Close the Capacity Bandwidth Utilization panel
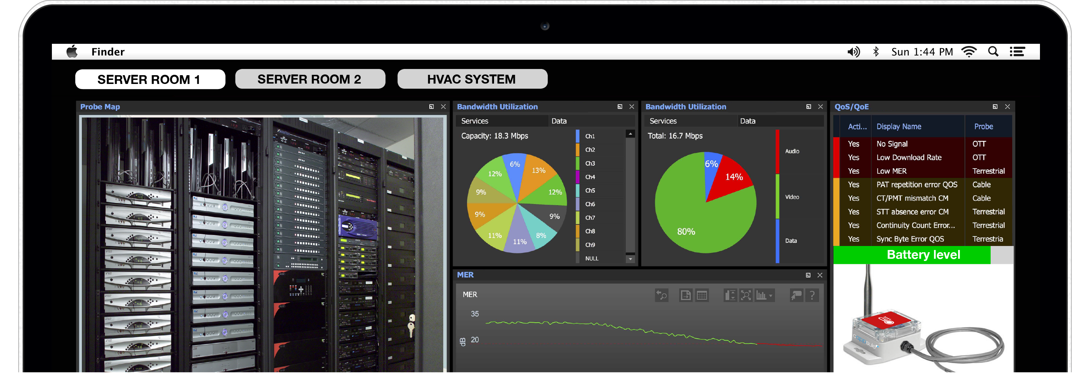This screenshot has height=373, width=1086. pos(631,107)
